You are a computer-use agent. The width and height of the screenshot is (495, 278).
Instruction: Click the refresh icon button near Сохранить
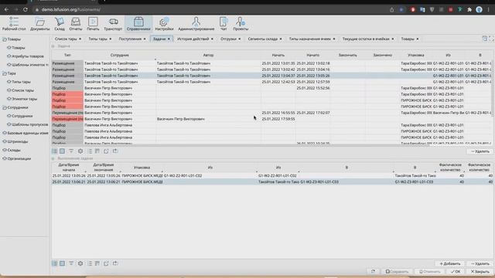(373, 271)
